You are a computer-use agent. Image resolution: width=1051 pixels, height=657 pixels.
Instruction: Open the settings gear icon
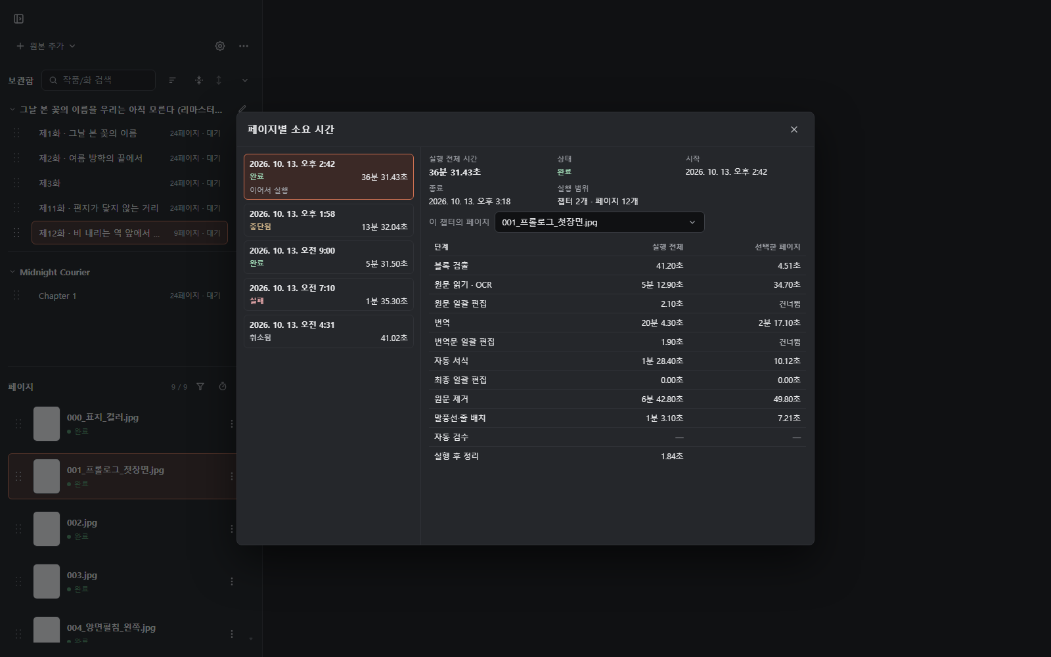[x=220, y=46]
